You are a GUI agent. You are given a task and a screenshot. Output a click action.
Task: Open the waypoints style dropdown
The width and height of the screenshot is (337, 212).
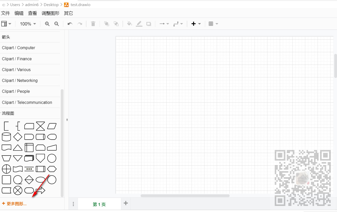point(178,24)
